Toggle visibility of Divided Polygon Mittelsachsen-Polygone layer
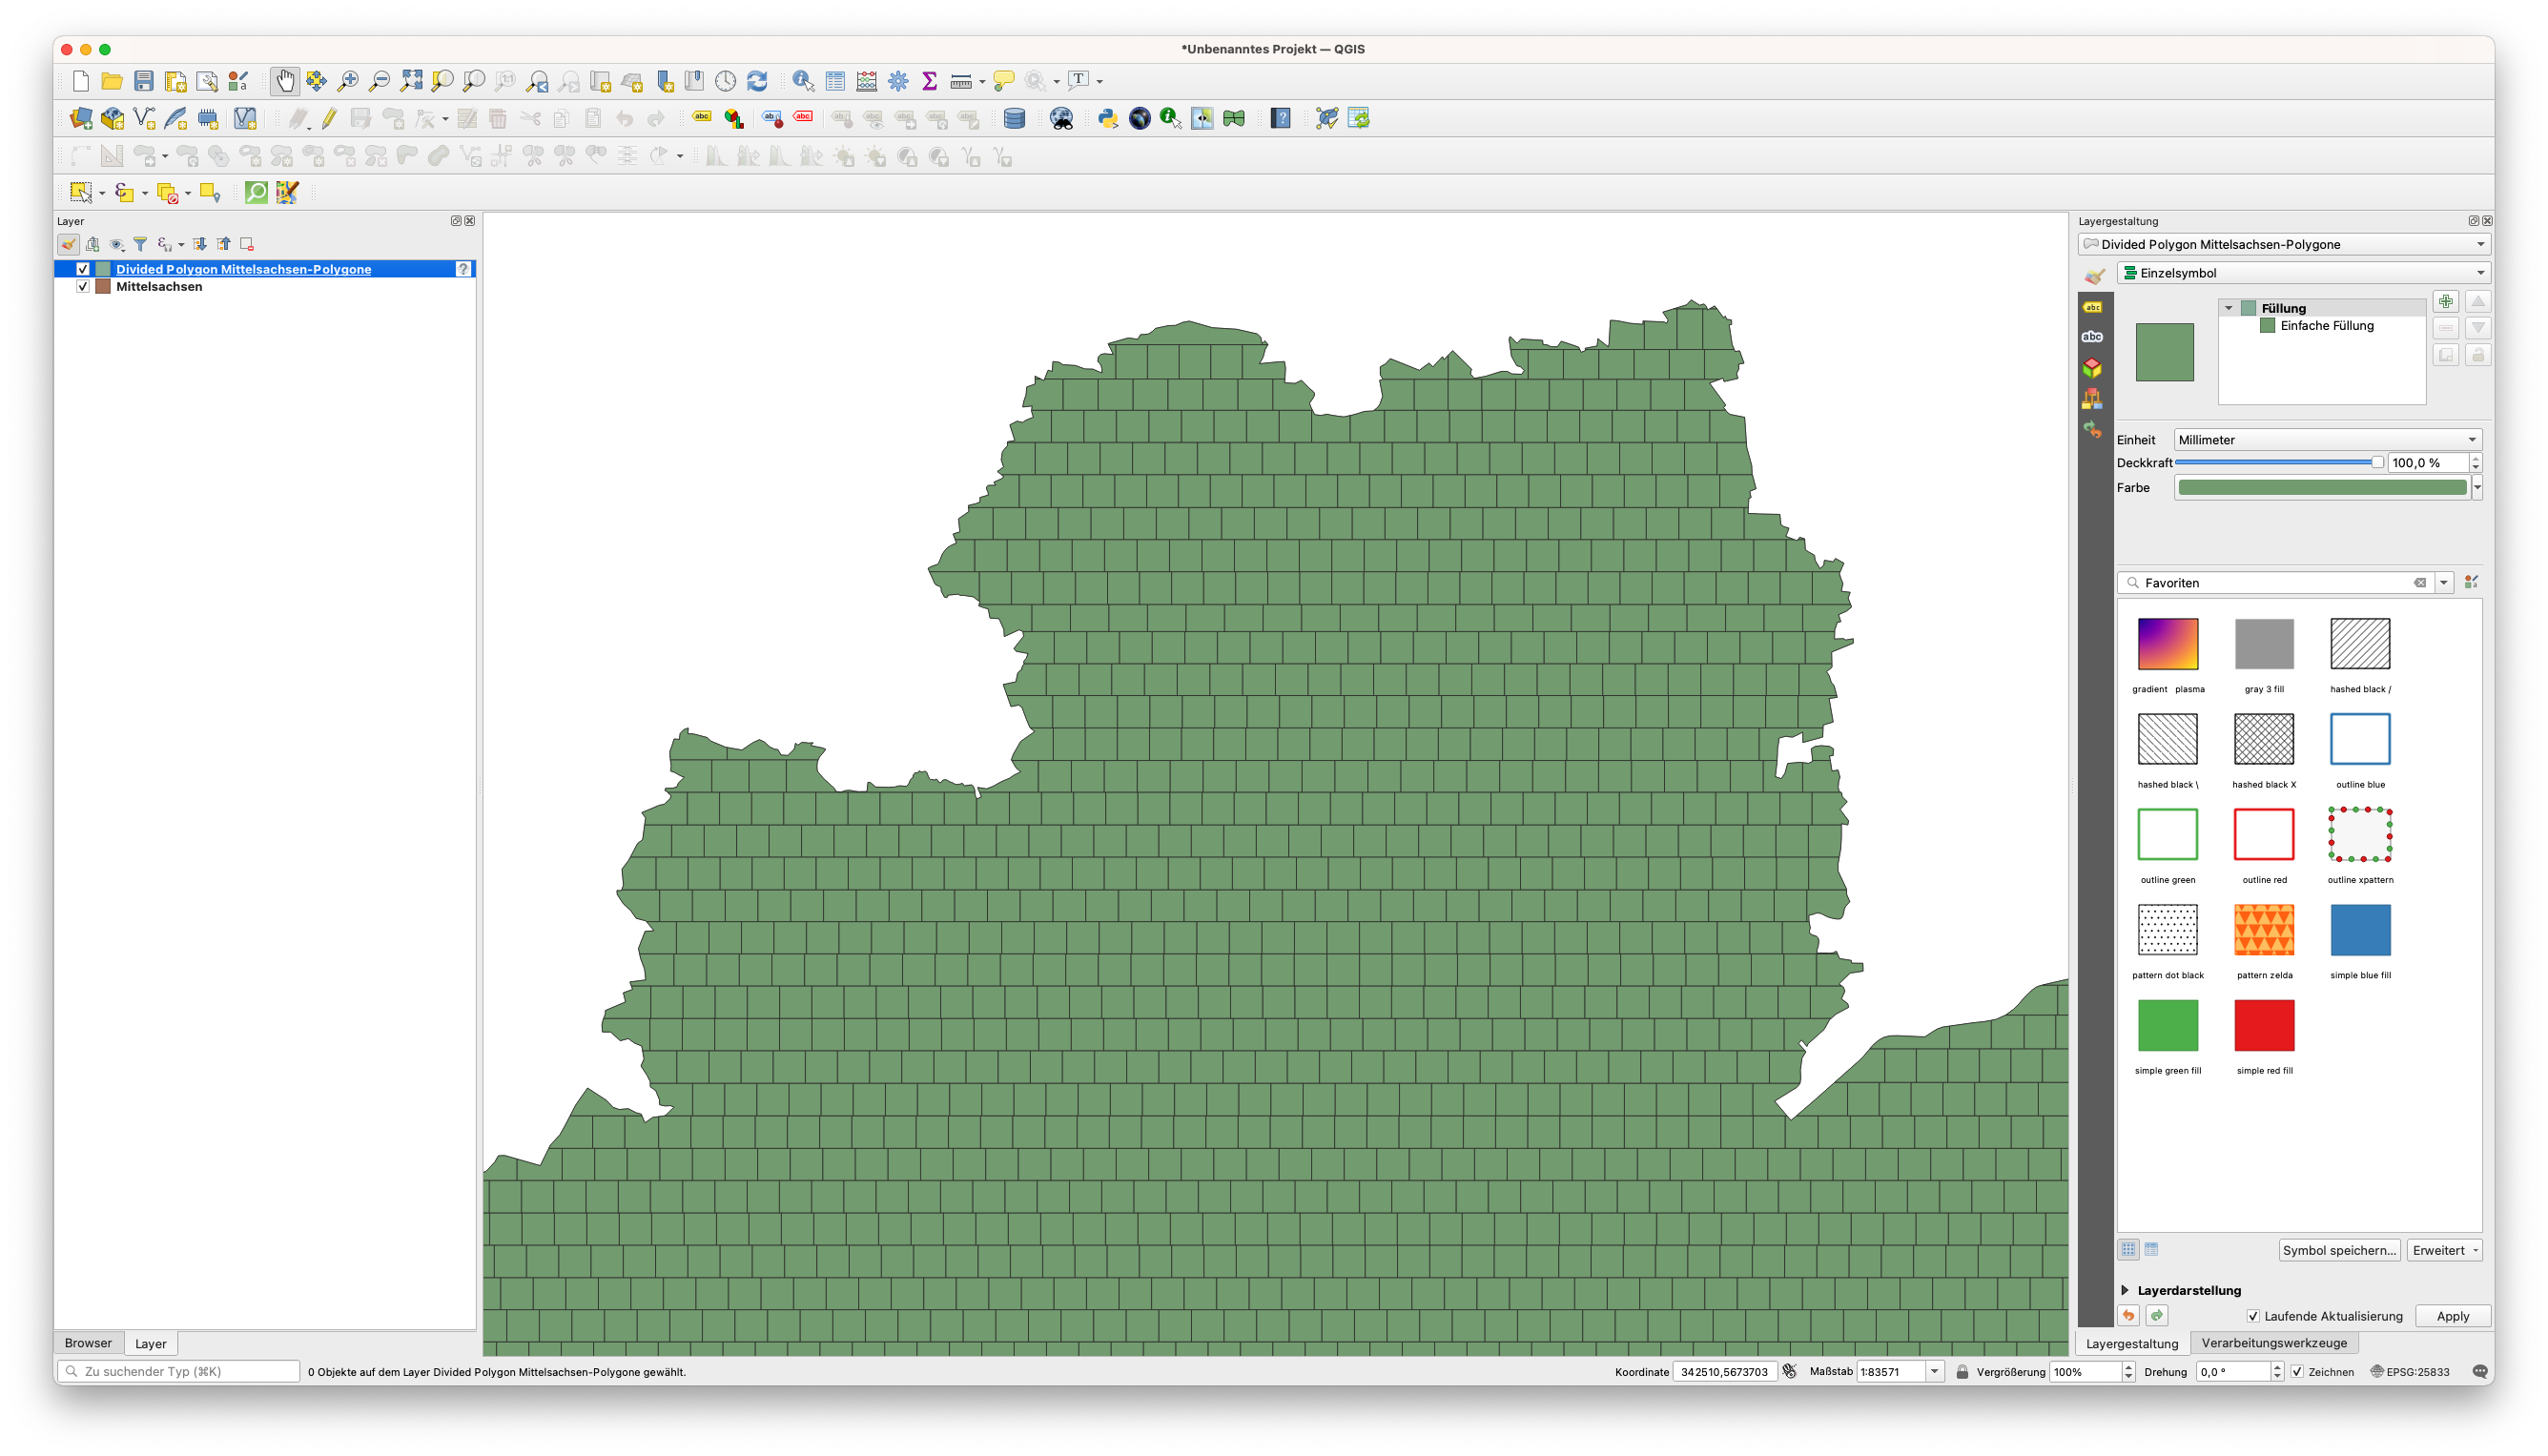The width and height of the screenshot is (2548, 1456). coord(83,269)
